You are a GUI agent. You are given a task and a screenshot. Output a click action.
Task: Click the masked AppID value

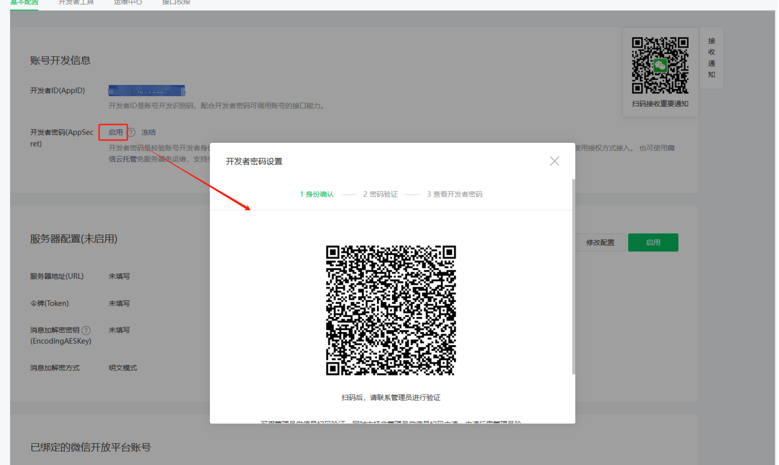147,91
